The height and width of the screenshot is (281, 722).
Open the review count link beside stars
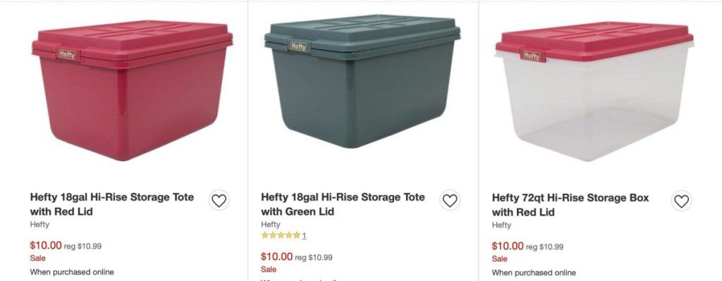304,235
